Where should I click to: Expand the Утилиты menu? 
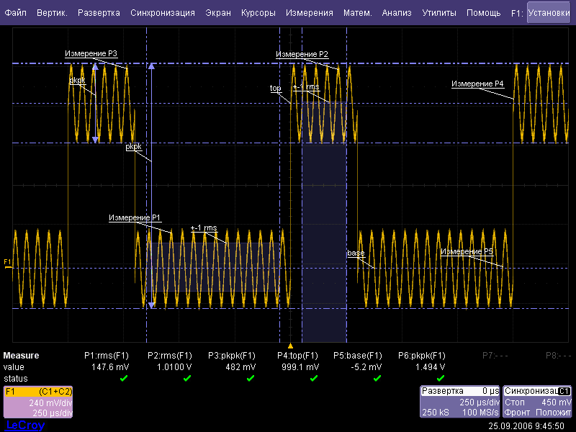click(438, 13)
